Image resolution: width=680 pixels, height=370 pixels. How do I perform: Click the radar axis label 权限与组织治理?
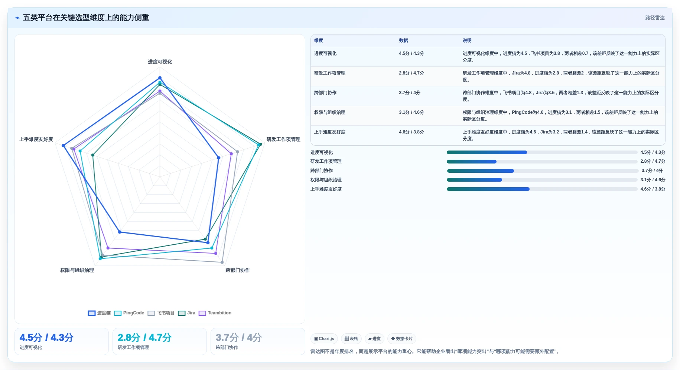(x=77, y=270)
